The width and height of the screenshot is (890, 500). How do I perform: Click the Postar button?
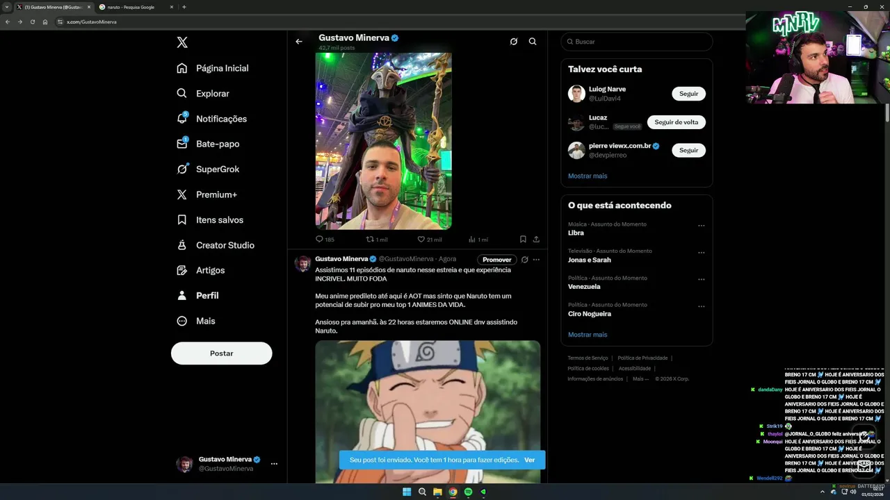222,353
